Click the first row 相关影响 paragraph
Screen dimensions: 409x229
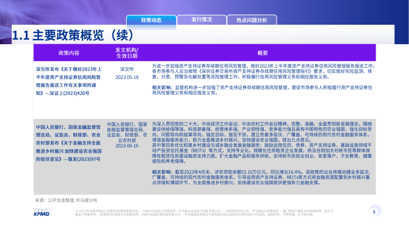point(262,90)
